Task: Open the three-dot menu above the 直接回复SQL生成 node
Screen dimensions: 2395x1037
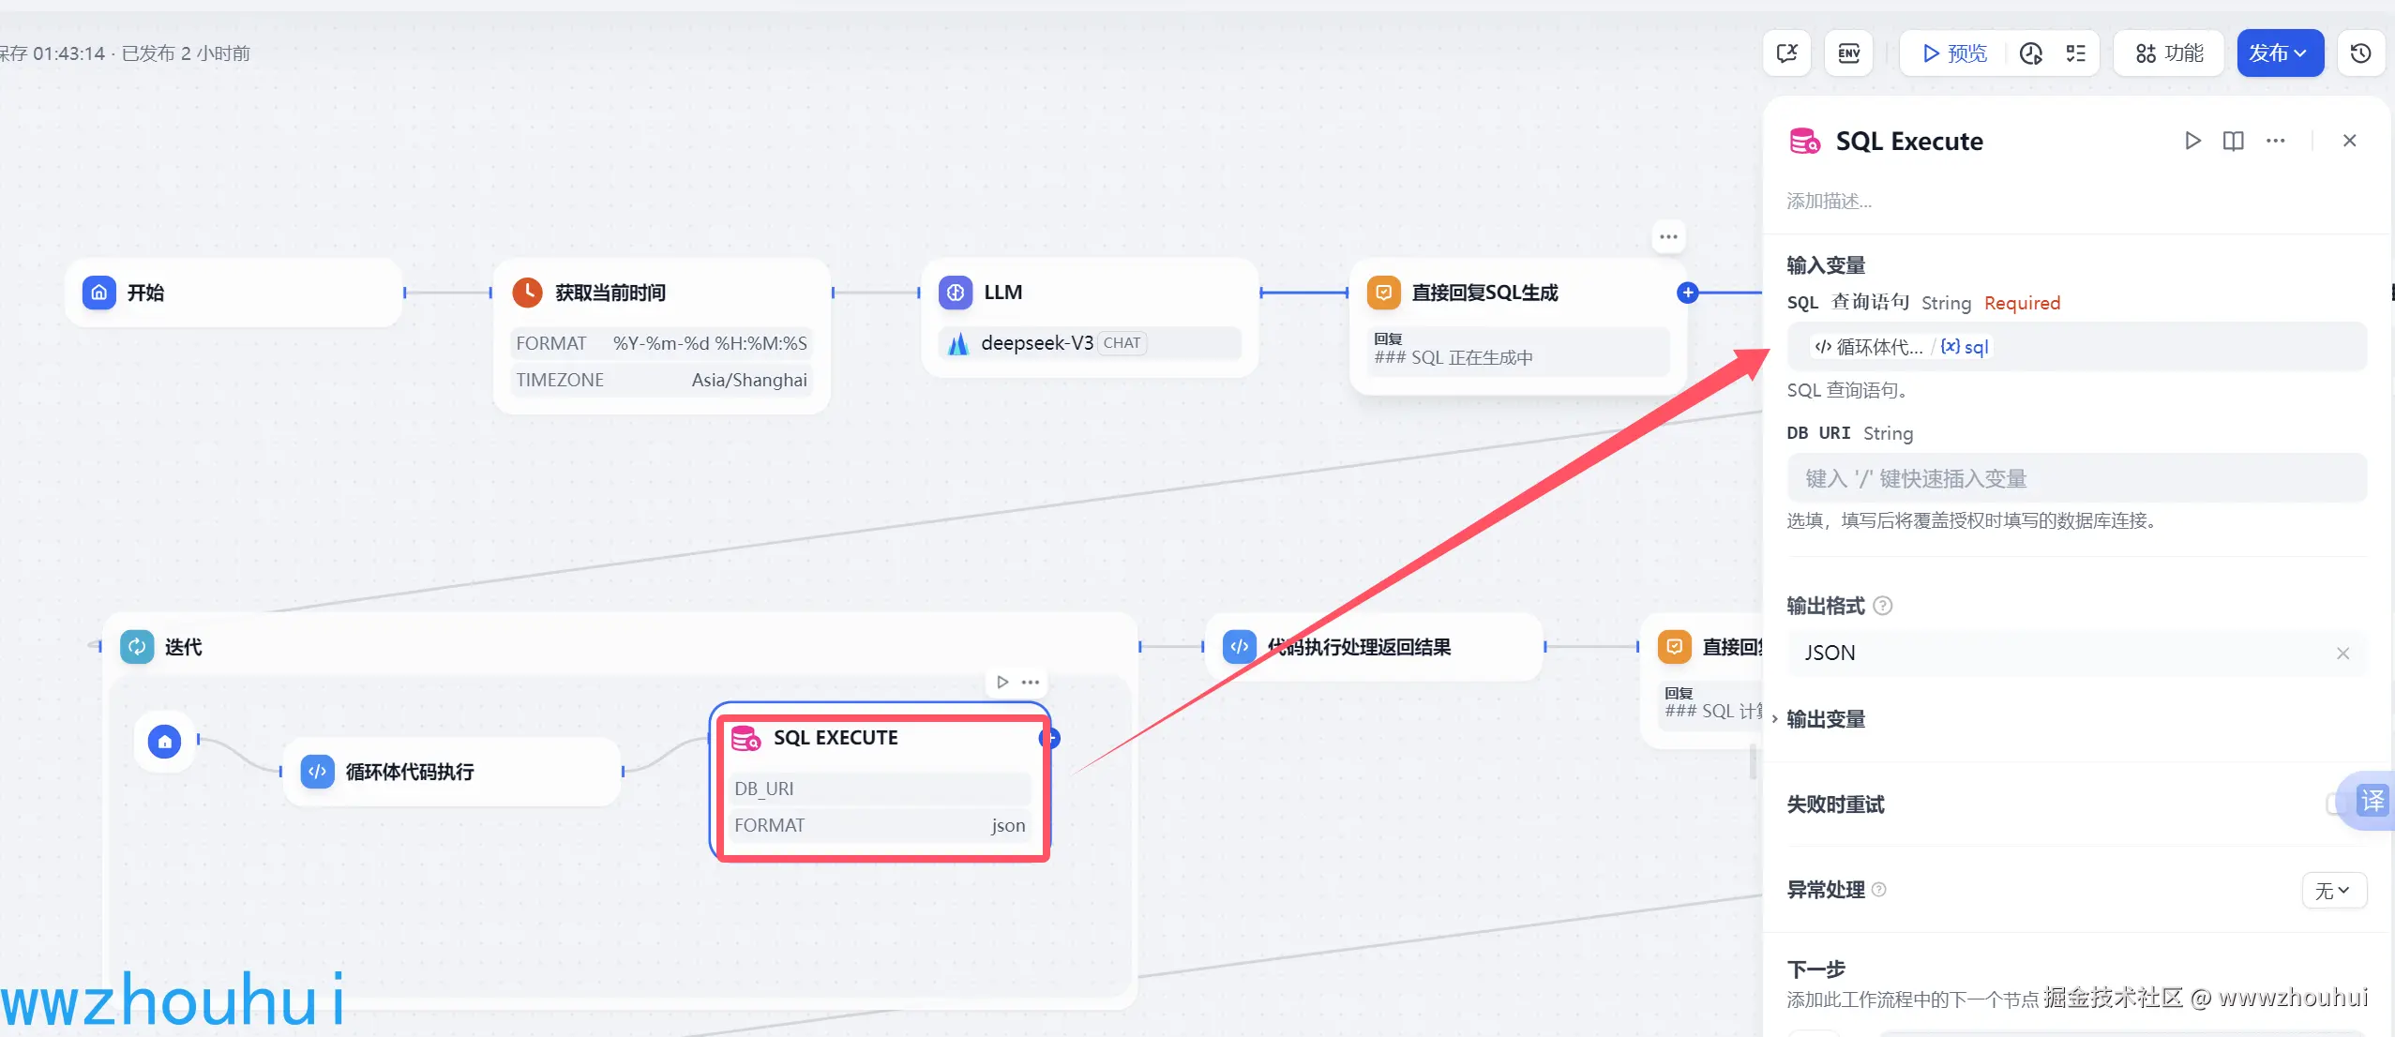Action: click(1668, 236)
